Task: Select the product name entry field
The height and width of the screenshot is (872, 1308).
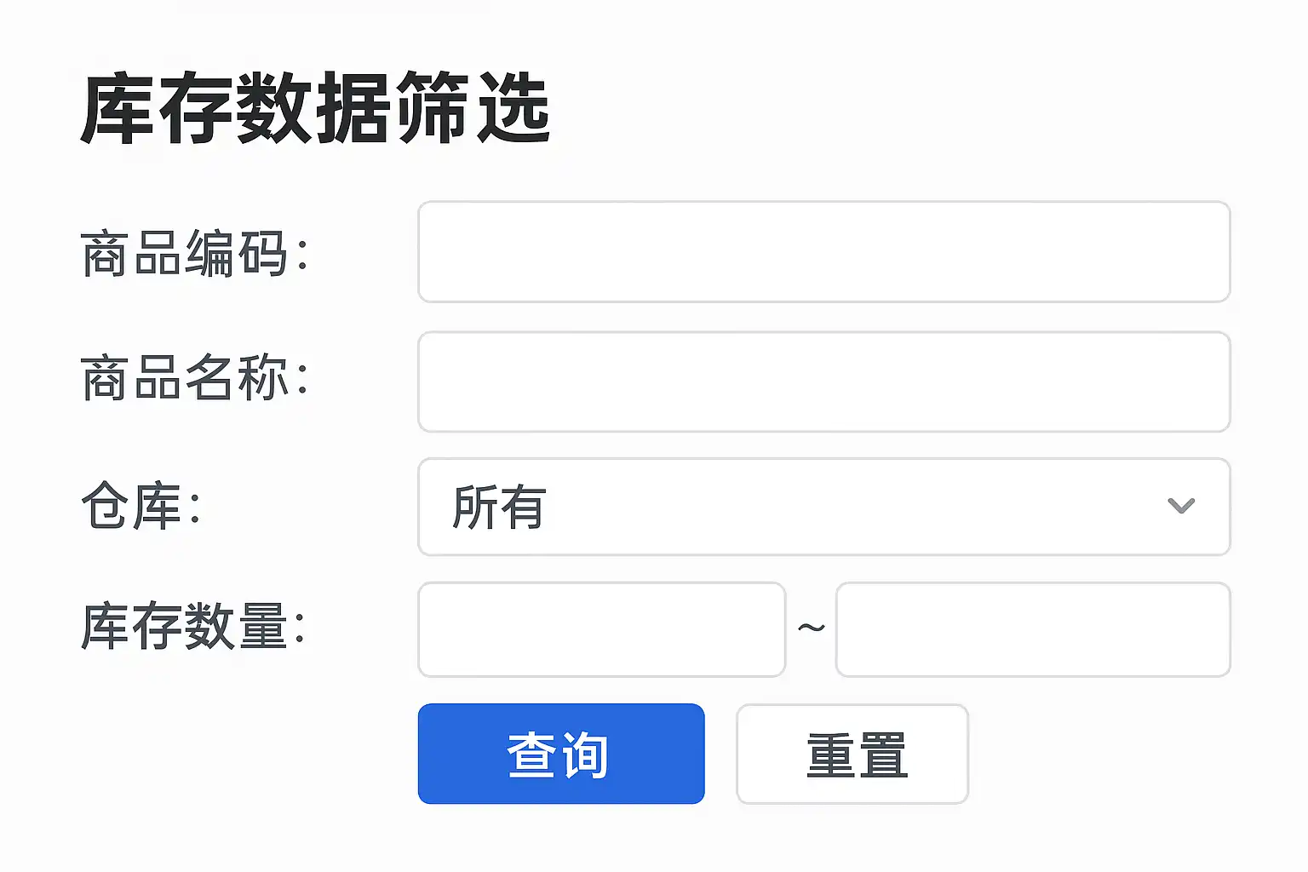Action: [823, 381]
